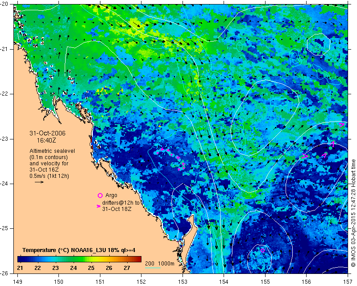Image resolution: width=357 pixels, height=286 pixels.
Task: Click the 'Argo' legend label
Action: click(x=111, y=195)
